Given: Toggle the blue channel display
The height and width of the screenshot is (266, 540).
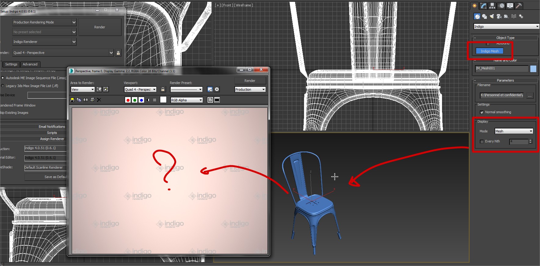Looking at the screenshot, I should [141, 100].
